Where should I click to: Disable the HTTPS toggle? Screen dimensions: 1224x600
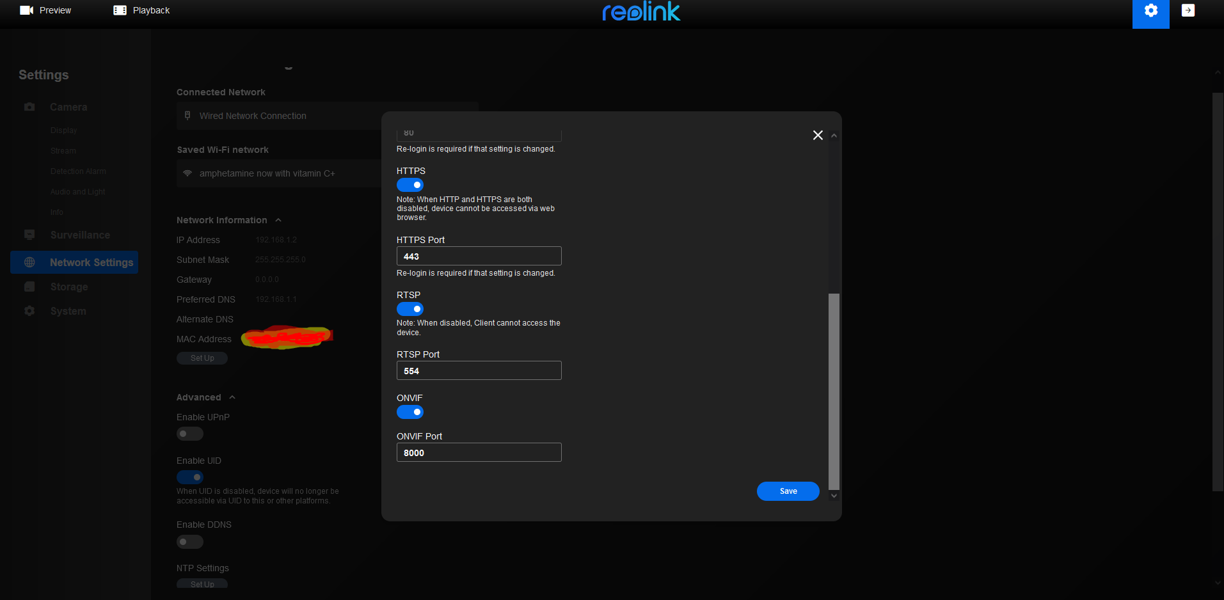tap(410, 184)
